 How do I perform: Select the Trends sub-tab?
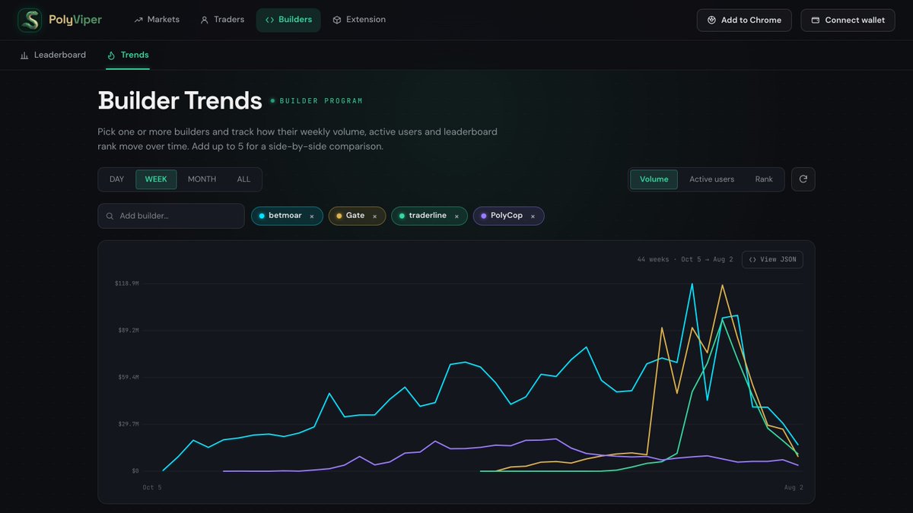[x=128, y=55]
